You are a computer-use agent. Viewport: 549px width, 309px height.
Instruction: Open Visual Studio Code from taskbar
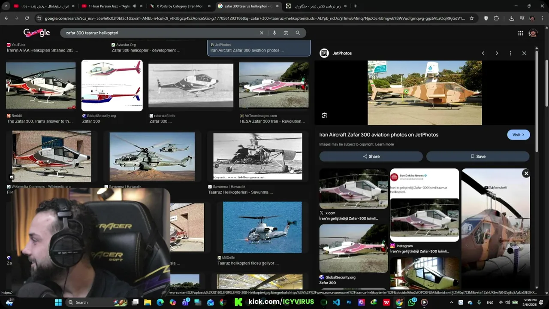point(336,302)
